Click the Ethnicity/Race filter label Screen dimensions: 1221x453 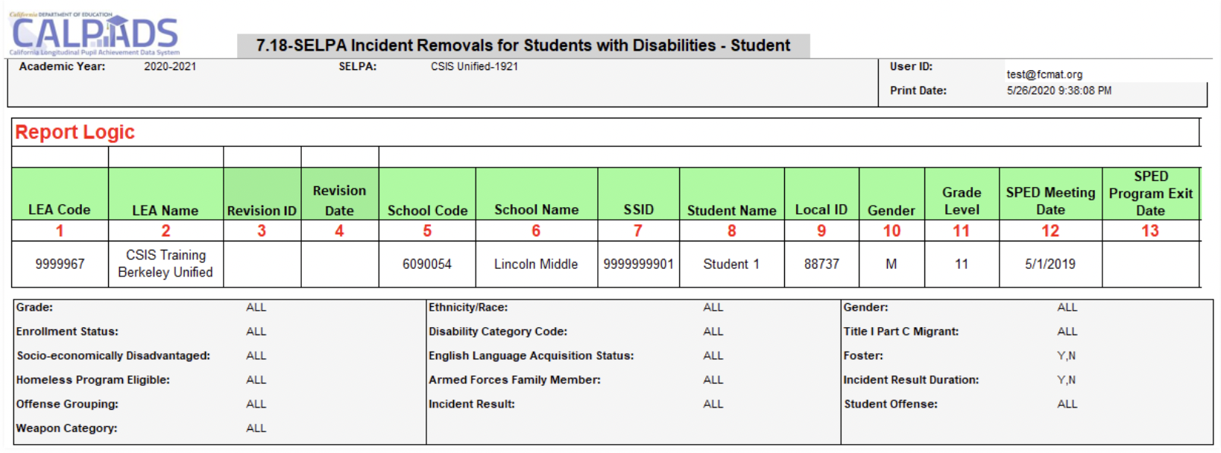(468, 307)
